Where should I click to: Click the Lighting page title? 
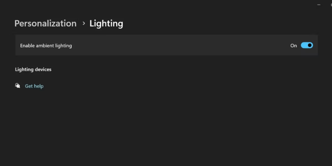click(x=106, y=23)
